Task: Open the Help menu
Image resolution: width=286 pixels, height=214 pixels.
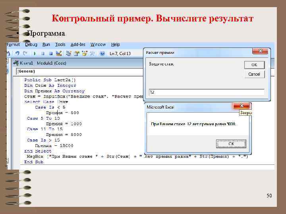Action: (x=116, y=44)
